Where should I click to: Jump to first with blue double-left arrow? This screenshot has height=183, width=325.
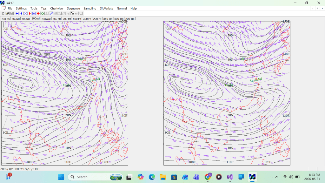[x=17, y=13]
